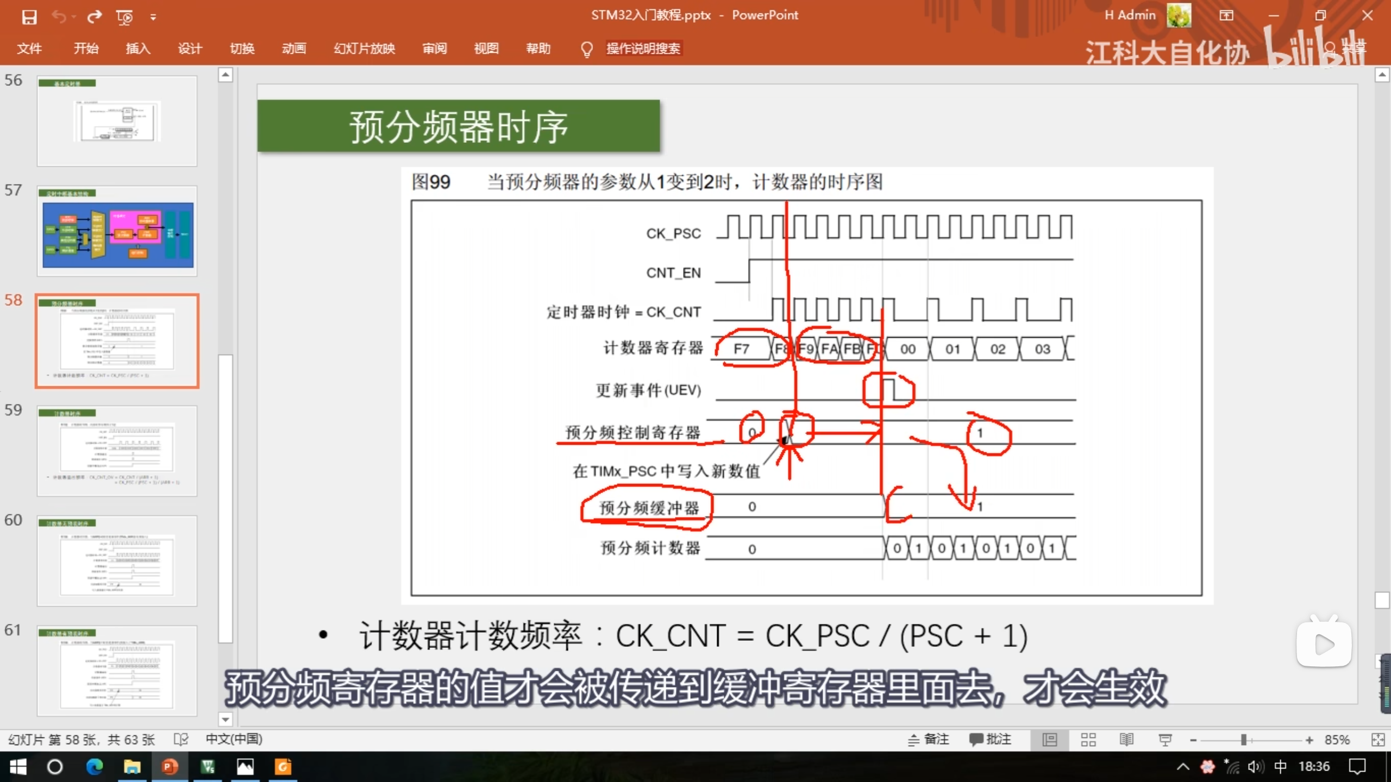Viewport: 1391px width, 782px height.
Task: Click the 中文(中国) language button
Action: (x=234, y=740)
